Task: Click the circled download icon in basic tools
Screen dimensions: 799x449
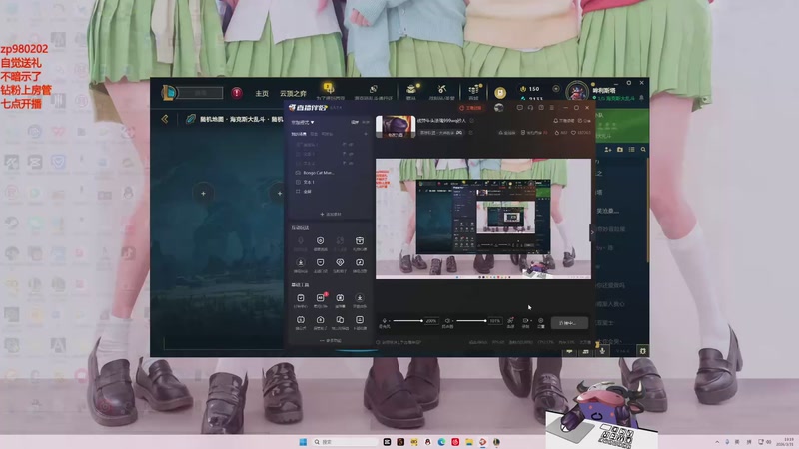Action: click(x=360, y=297)
